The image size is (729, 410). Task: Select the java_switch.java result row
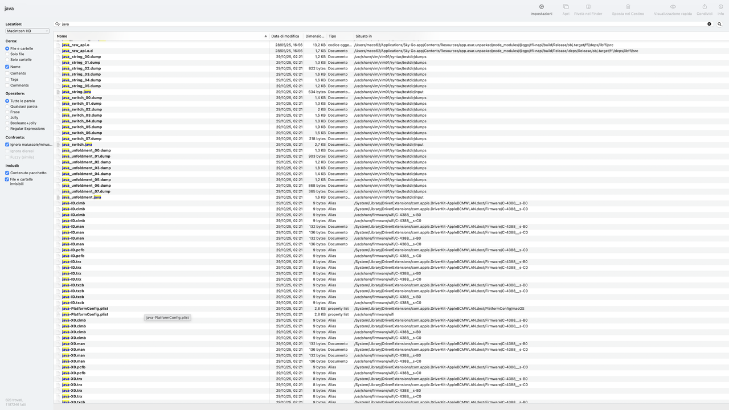pos(77,144)
